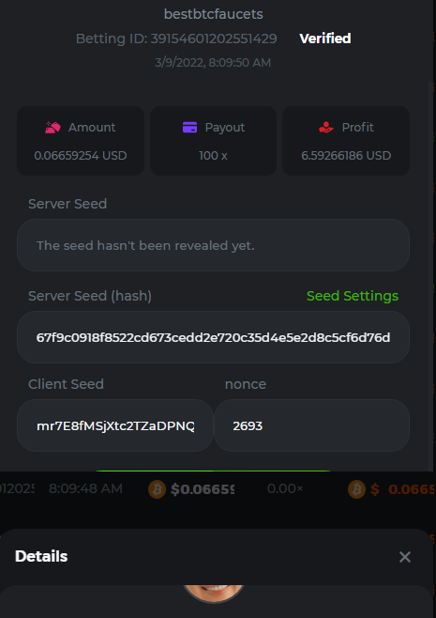
Task: Click the Details panel heading
Action: click(41, 557)
